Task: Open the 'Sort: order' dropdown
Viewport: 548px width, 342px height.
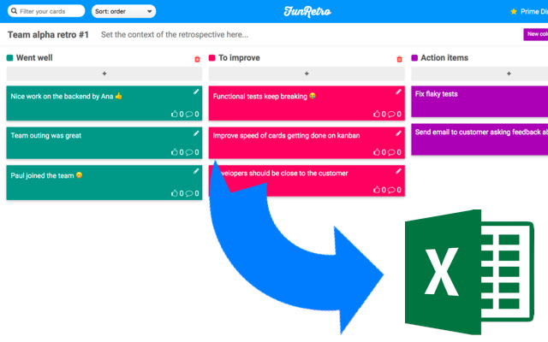Action: tap(123, 11)
